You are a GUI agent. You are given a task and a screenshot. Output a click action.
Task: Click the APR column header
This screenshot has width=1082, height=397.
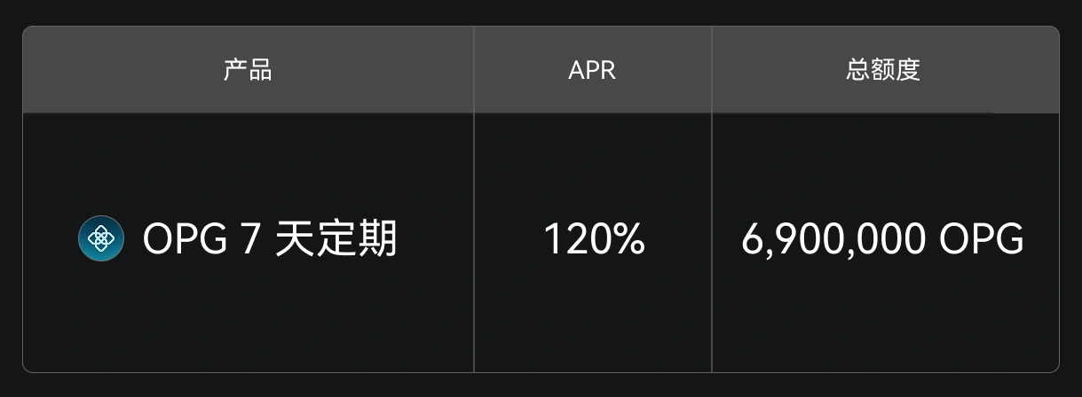click(x=592, y=70)
